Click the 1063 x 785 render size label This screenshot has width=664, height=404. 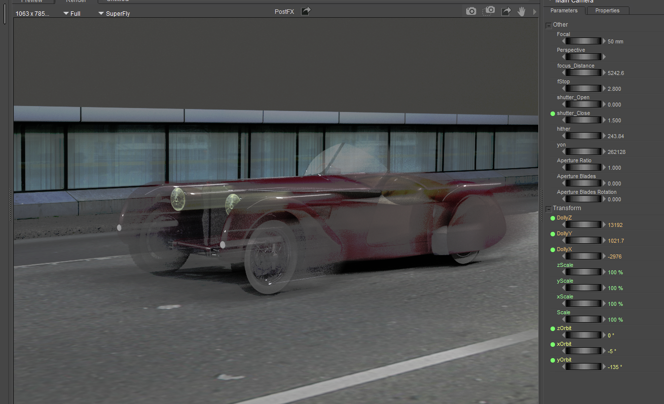[x=33, y=14]
